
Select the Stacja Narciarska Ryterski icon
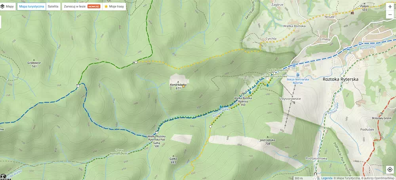point(298,75)
